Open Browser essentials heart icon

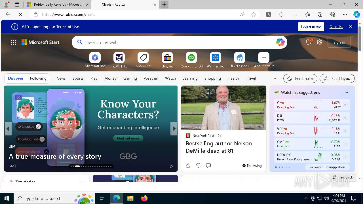coord(332,14)
